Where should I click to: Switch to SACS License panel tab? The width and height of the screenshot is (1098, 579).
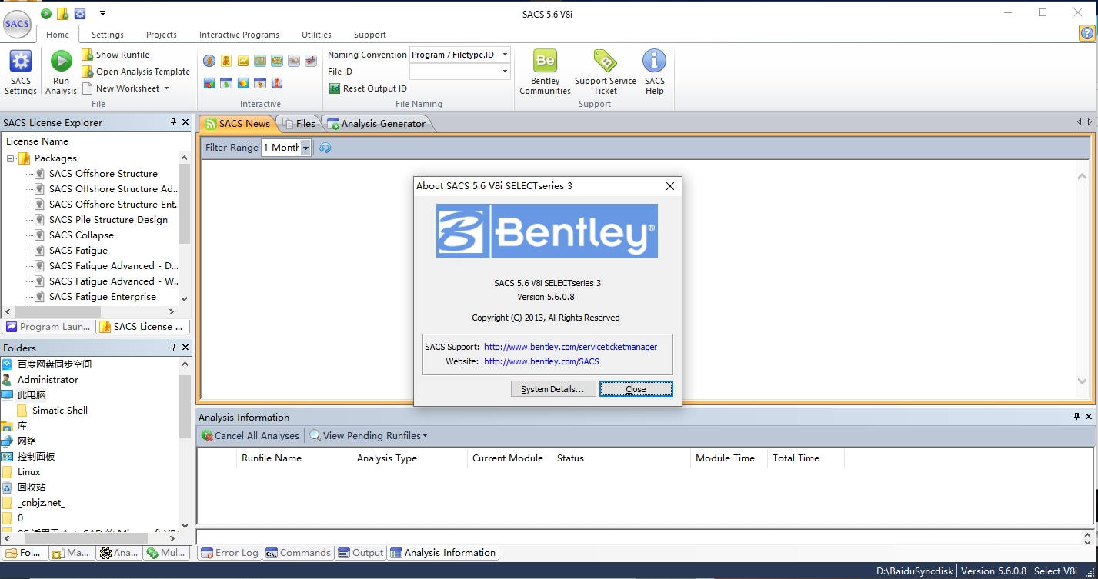pyautogui.click(x=143, y=327)
